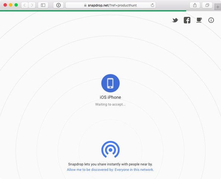Open the Facebook share icon
This screenshot has height=179, width=221.
click(187, 20)
